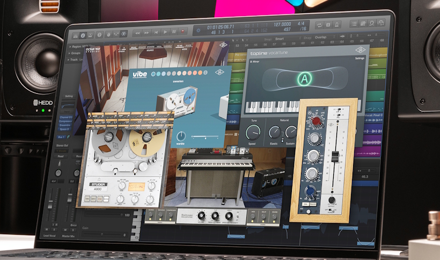Start recording with the red Record button

click(x=183, y=32)
